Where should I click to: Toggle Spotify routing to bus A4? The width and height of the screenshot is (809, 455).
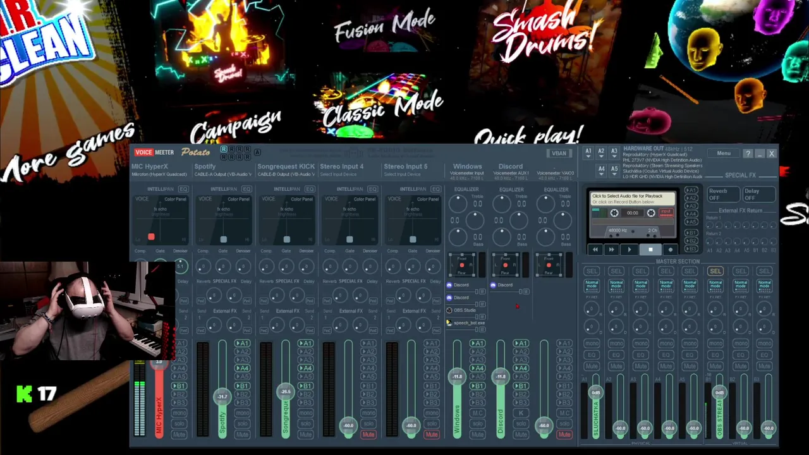coord(242,368)
